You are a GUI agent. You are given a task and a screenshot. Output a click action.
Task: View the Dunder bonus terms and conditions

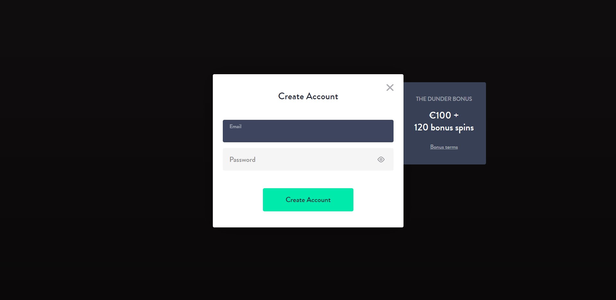pyautogui.click(x=444, y=147)
